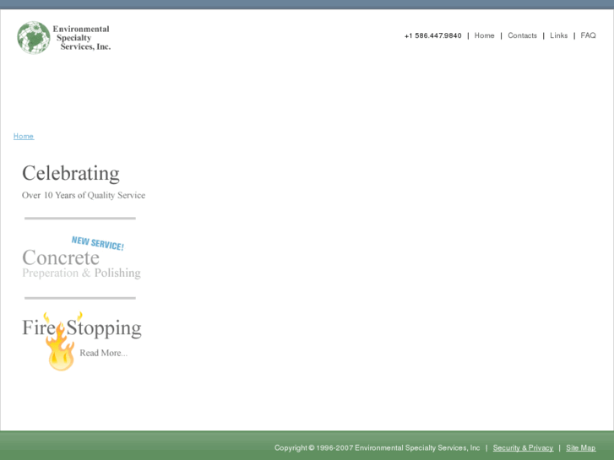Follow the Read More... link
Viewport: 614px width, 460px height.
(103, 353)
